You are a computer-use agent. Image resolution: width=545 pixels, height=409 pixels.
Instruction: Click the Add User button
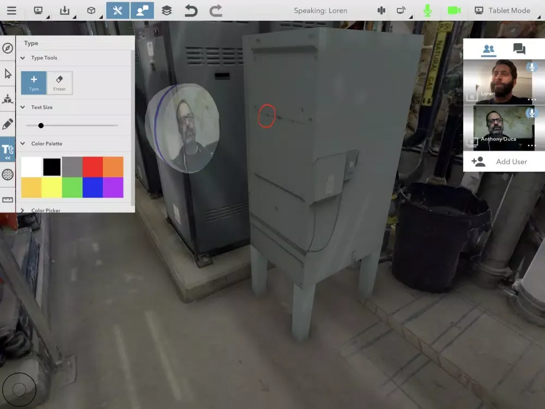(x=504, y=161)
